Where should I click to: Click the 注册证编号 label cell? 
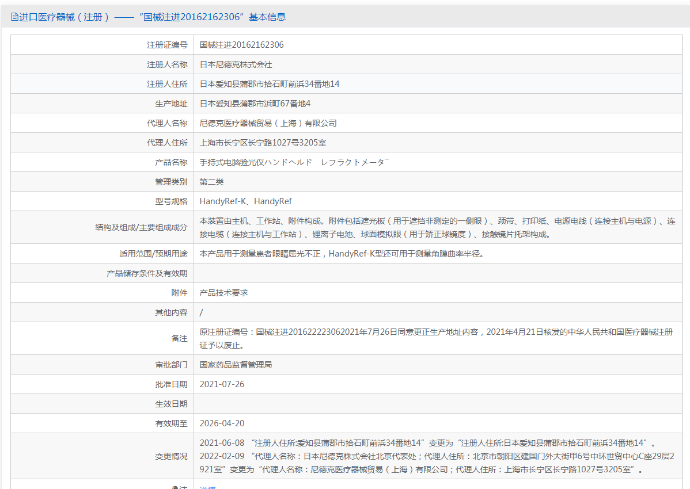point(167,45)
